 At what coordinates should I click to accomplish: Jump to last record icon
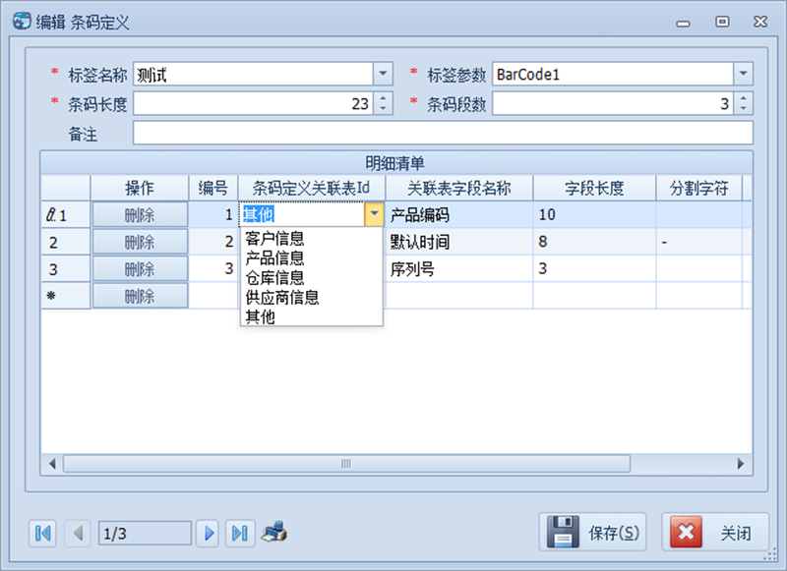[x=240, y=533]
